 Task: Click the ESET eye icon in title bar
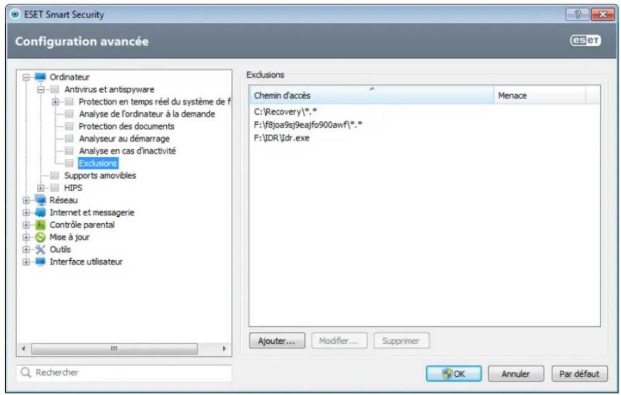click(x=15, y=14)
